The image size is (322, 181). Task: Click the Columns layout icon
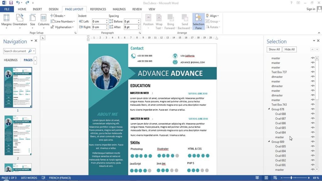(x=44, y=18)
